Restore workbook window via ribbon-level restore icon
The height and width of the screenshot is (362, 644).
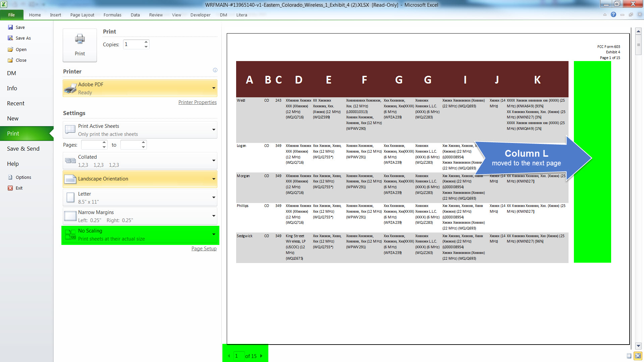631,15
